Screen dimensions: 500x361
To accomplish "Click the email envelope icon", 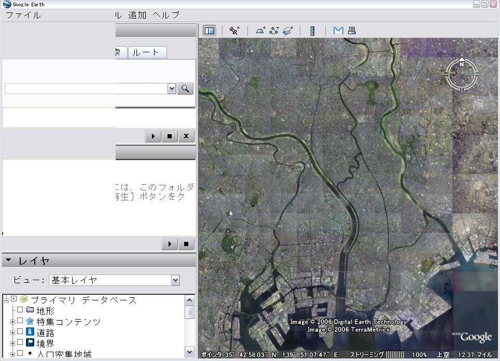I will (x=338, y=31).
